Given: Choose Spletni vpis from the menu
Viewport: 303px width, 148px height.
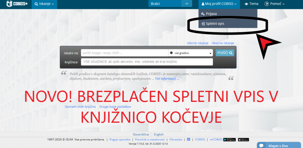Looking at the screenshot, I should (x=228, y=24).
